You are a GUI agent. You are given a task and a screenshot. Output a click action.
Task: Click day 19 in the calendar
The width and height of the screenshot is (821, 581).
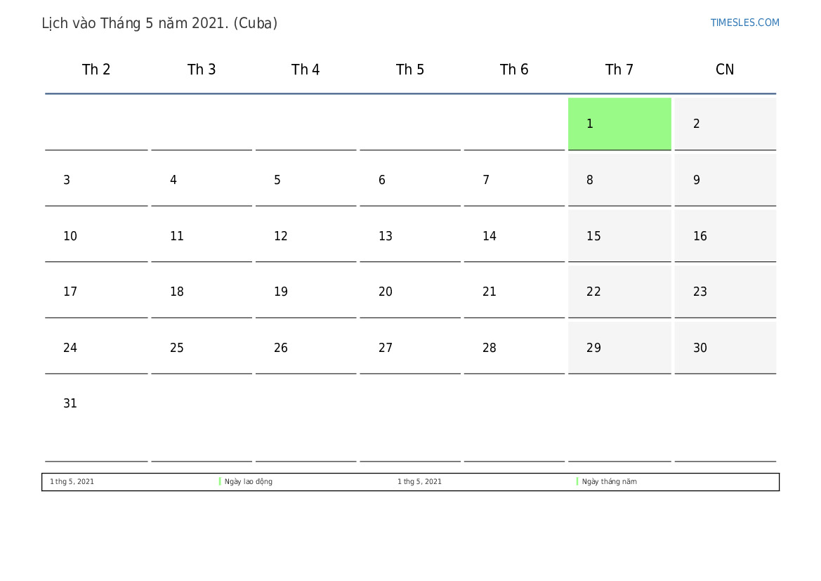point(306,292)
